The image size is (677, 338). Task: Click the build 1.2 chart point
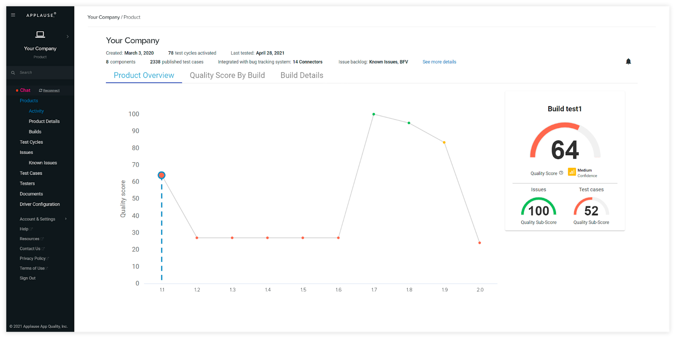(197, 238)
